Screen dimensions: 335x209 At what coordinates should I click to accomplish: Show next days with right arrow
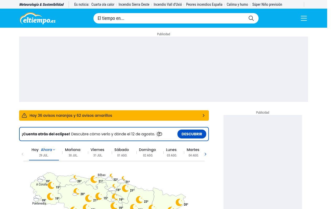click(205, 154)
